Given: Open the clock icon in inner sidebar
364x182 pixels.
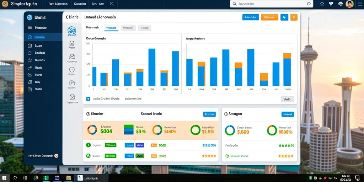Looking at the screenshot, I should click(72, 69).
